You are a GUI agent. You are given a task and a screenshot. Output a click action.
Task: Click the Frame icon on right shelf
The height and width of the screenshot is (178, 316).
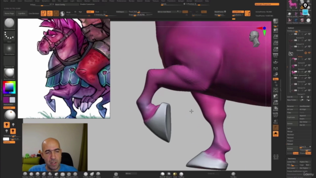click(x=276, y=90)
